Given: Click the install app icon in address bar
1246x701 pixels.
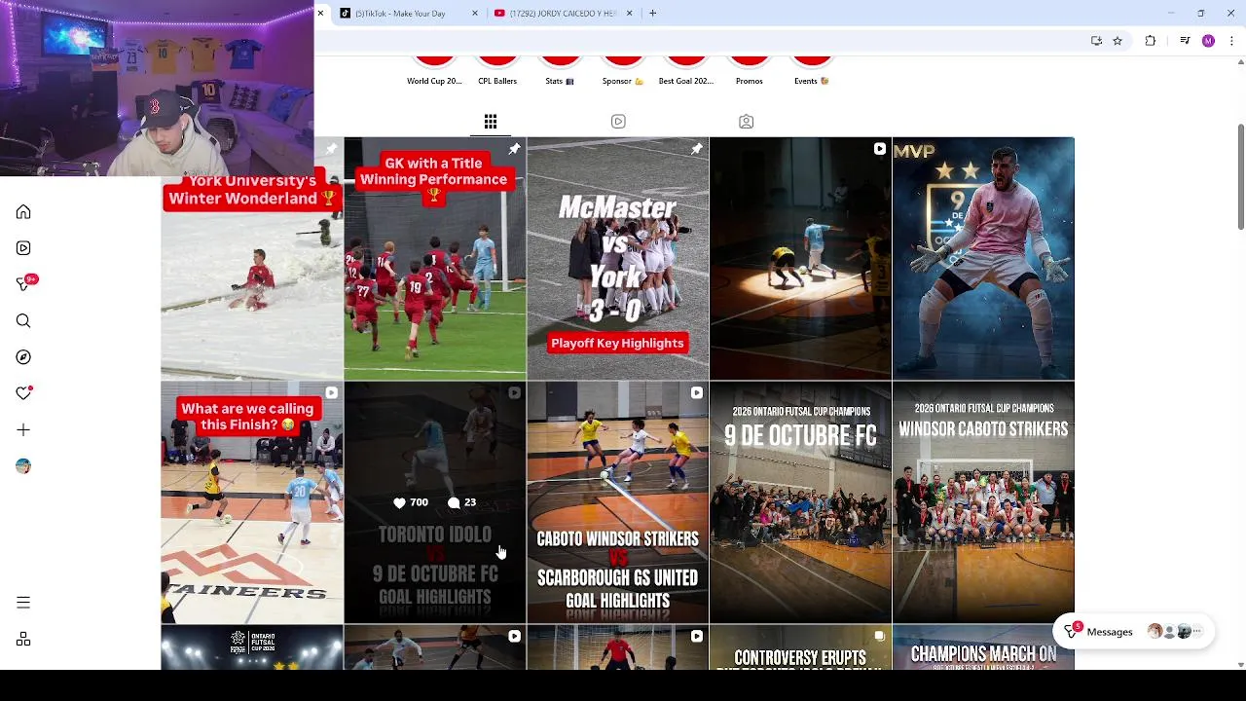Looking at the screenshot, I should 1096,41.
